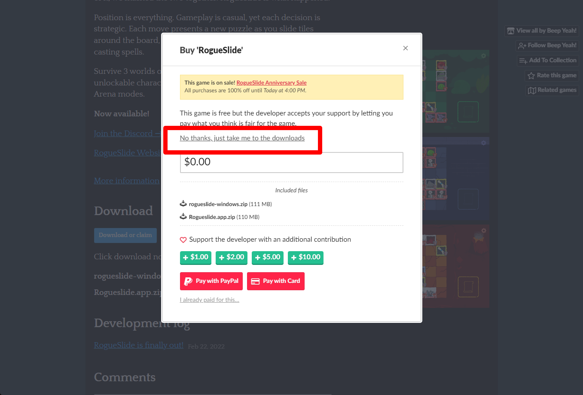Image resolution: width=583 pixels, height=395 pixels.
Task: Click the playlist-add icon in Add To Collection
Action: coord(523,61)
